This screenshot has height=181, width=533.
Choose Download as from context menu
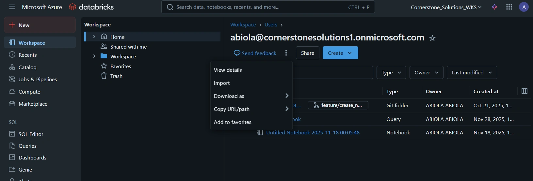(251, 96)
